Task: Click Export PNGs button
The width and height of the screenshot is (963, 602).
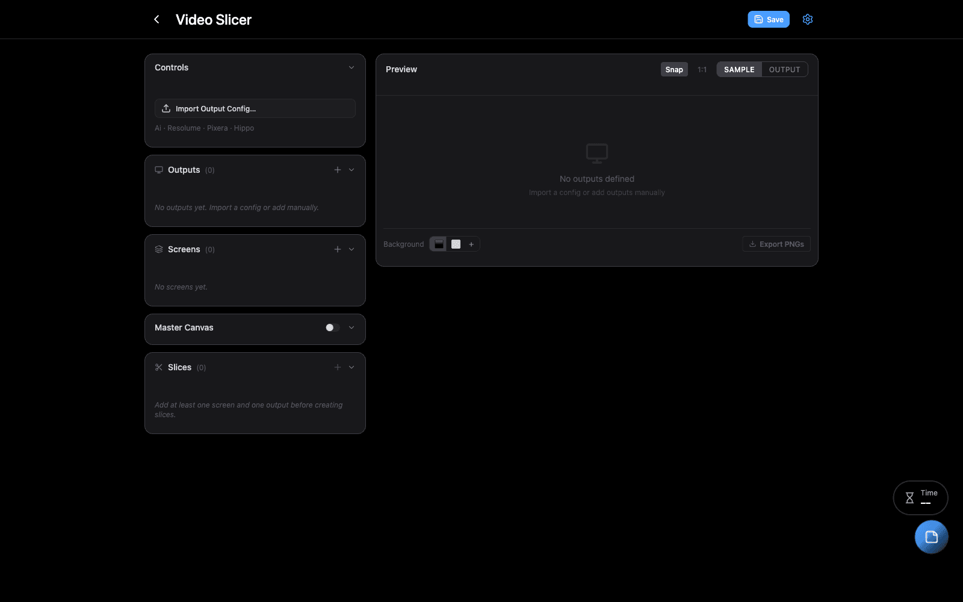Action: tap(776, 244)
